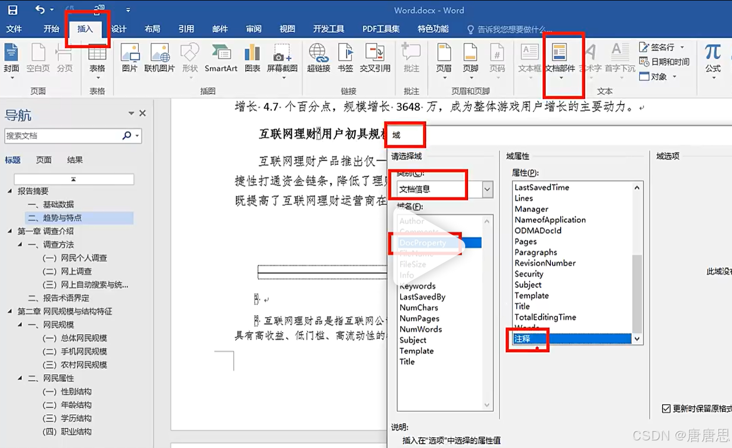Screen dimensions: 732x448
Task: Open the Screenshot (屏幕截图) tool
Action: [282, 62]
